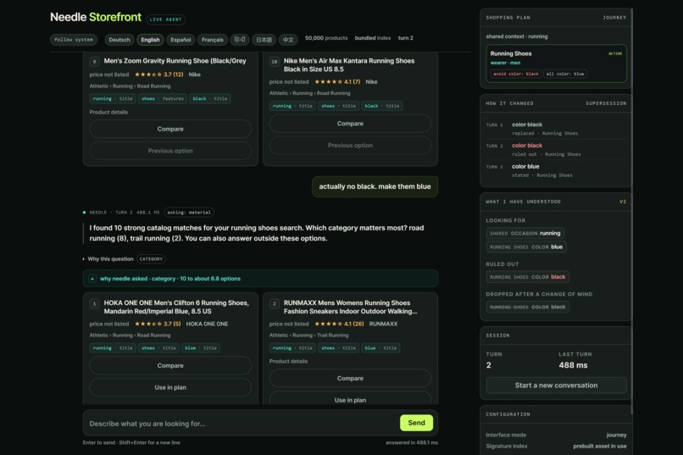Click the number 2 badge on RUNMAXX card
683x455 pixels.
click(x=275, y=303)
